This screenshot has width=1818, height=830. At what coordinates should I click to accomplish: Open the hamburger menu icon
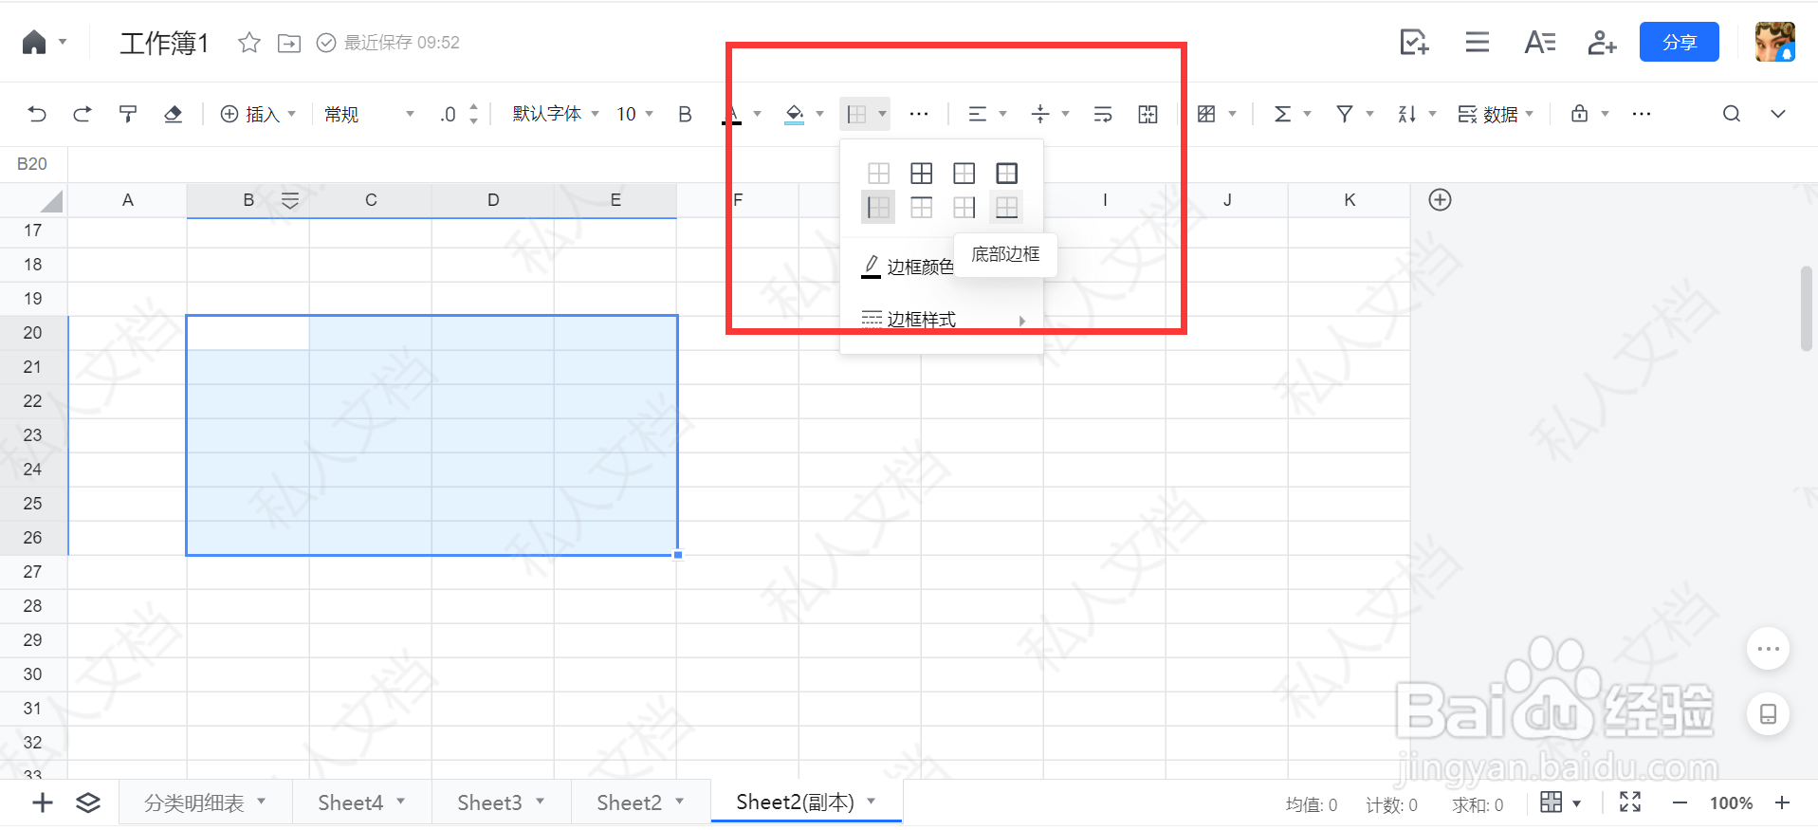[1477, 42]
